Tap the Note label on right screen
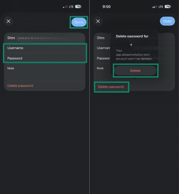The height and width of the screenshot is (194, 179). 100,68
